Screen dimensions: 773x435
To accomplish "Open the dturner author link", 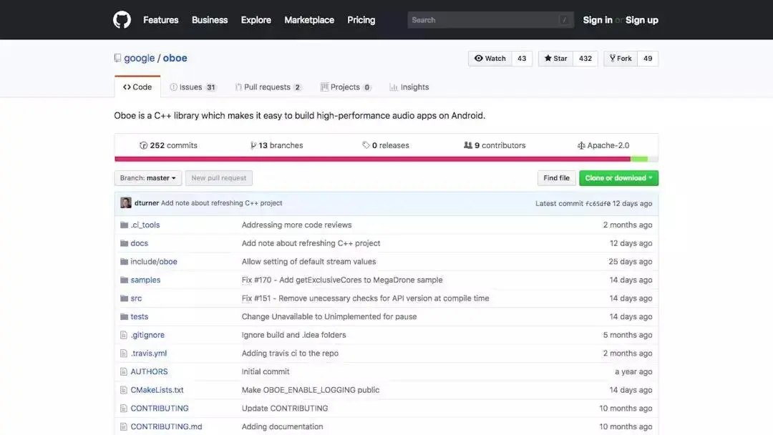I will [147, 203].
